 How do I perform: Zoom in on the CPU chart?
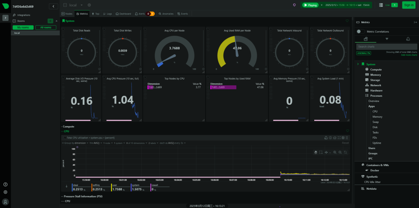(335, 152)
